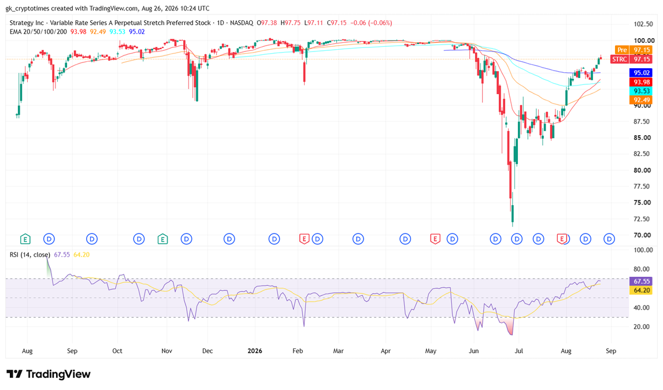Click the close value C97.15
Image resolution: width=663 pixels, height=390 pixels.
point(336,23)
